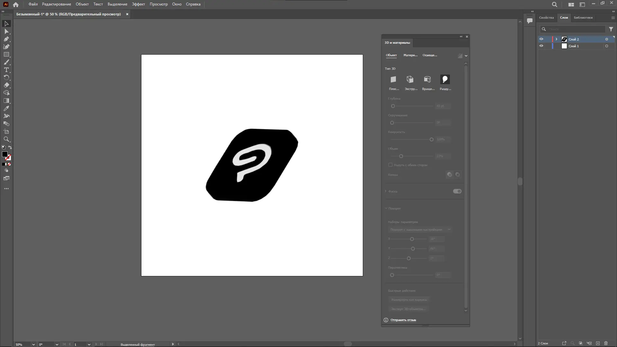Click the layers search field

pyautogui.click(x=572, y=29)
